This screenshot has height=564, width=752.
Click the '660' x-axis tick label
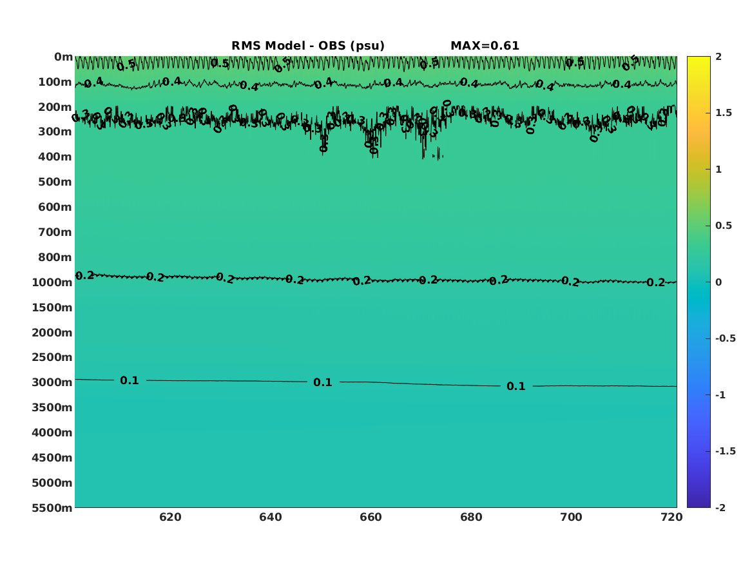click(371, 518)
